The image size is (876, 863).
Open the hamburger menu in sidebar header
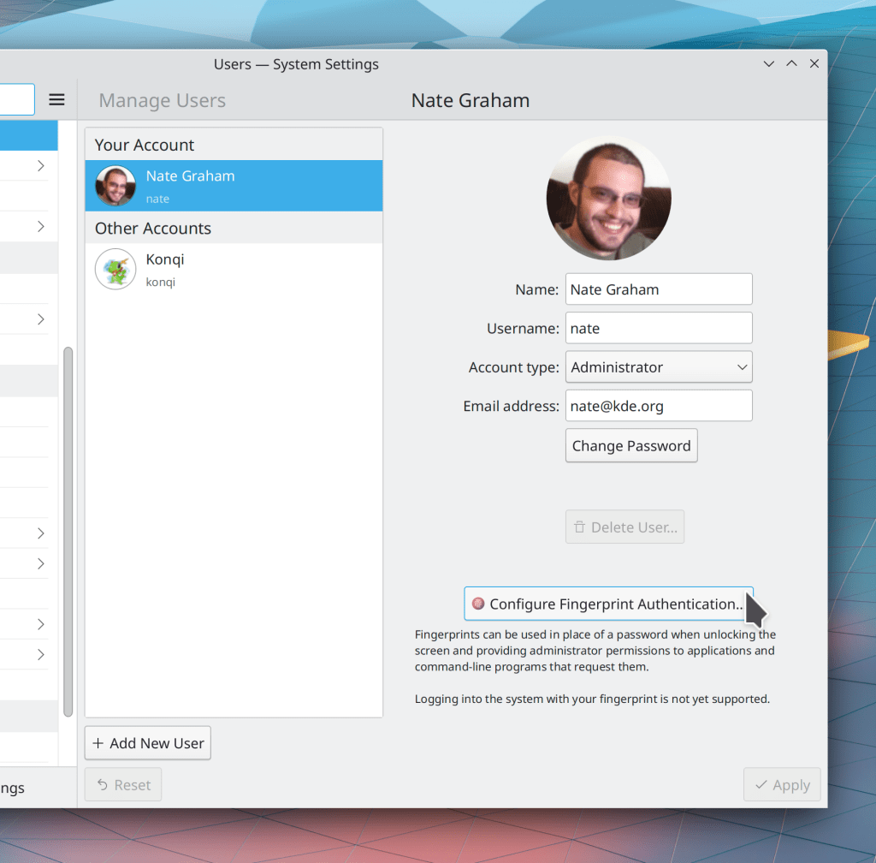coord(56,100)
